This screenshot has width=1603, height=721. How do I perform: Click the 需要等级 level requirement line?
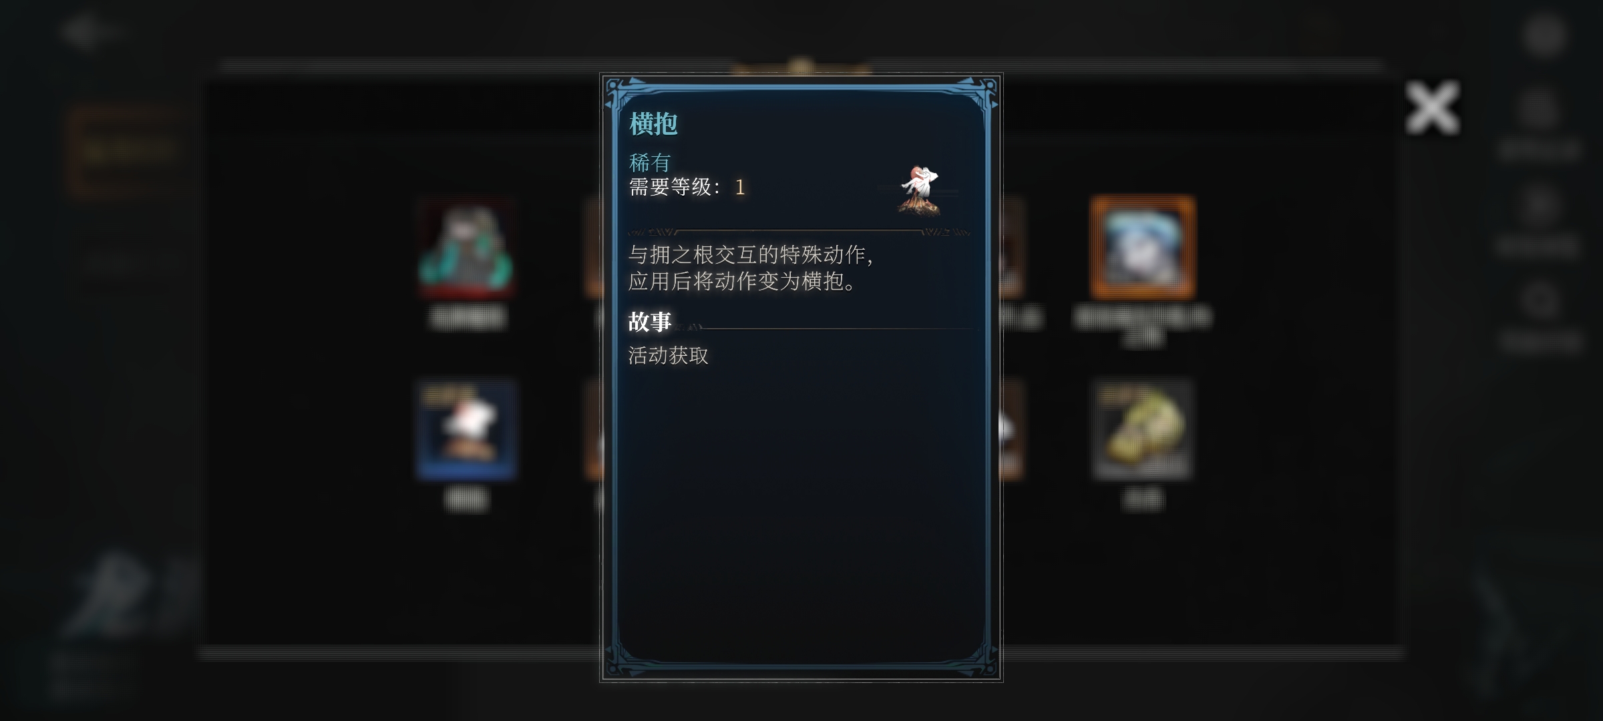click(x=687, y=187)
